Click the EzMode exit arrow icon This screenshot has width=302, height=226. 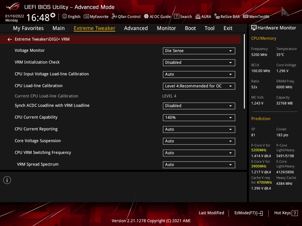click(260, 213)
